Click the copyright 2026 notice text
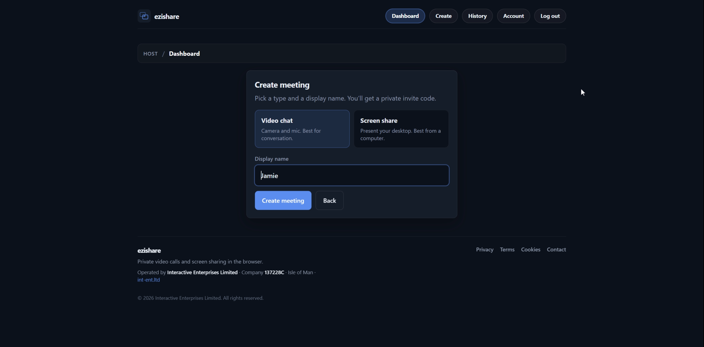704x347 pixels. (200, 298)
